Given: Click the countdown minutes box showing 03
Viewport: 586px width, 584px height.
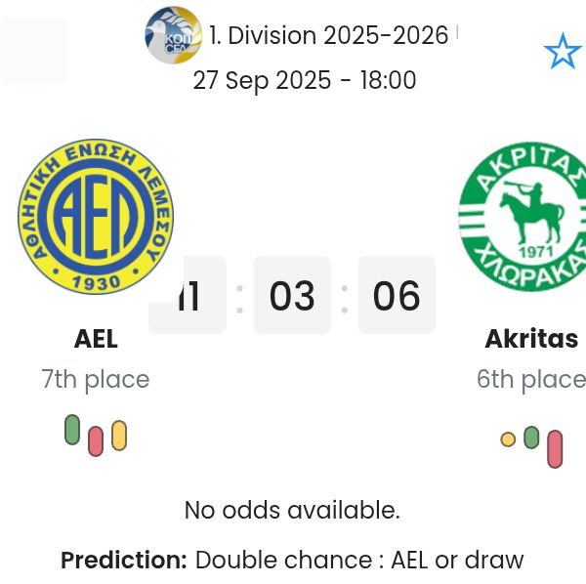Looking at the screenshot, I should click(292, 296).
